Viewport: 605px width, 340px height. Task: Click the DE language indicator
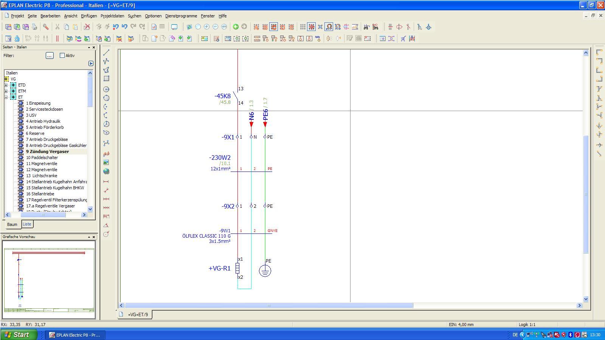point(515,335)
